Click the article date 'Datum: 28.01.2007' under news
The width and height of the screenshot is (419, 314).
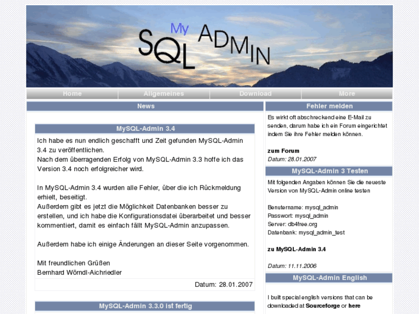point(224,285)
